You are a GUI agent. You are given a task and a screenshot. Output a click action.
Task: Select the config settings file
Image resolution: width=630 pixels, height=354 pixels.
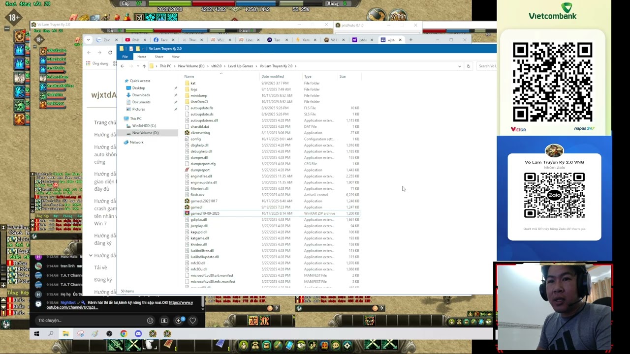coord(196,139)
